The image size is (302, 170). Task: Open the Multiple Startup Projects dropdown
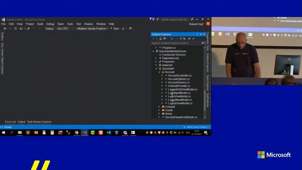click(x=92, y=28)
